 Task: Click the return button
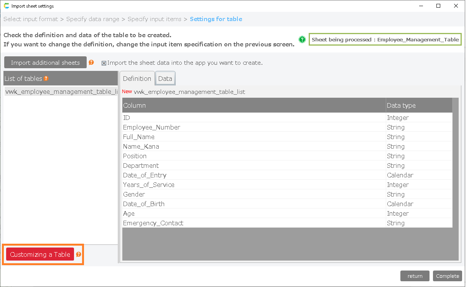415,276
